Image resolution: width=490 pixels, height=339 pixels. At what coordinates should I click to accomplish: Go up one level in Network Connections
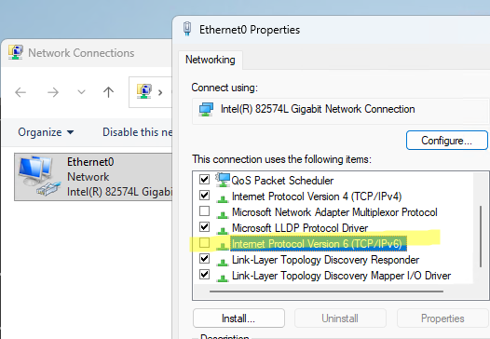[x=108, y=92]
